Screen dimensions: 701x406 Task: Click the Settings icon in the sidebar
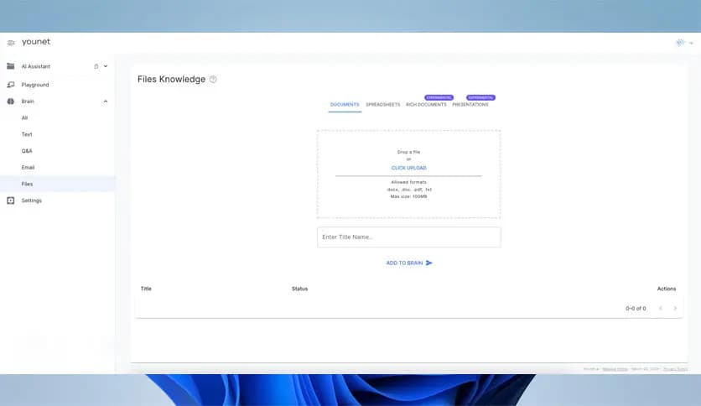11,200
